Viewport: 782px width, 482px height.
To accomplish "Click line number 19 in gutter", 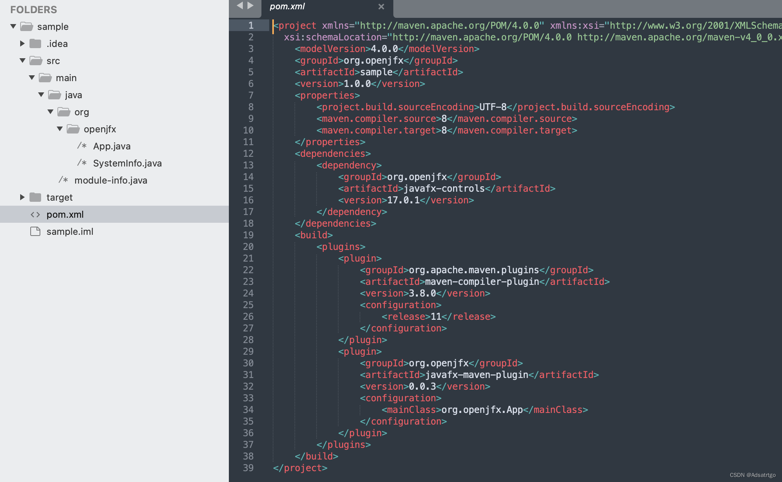I will coord(248,235).
